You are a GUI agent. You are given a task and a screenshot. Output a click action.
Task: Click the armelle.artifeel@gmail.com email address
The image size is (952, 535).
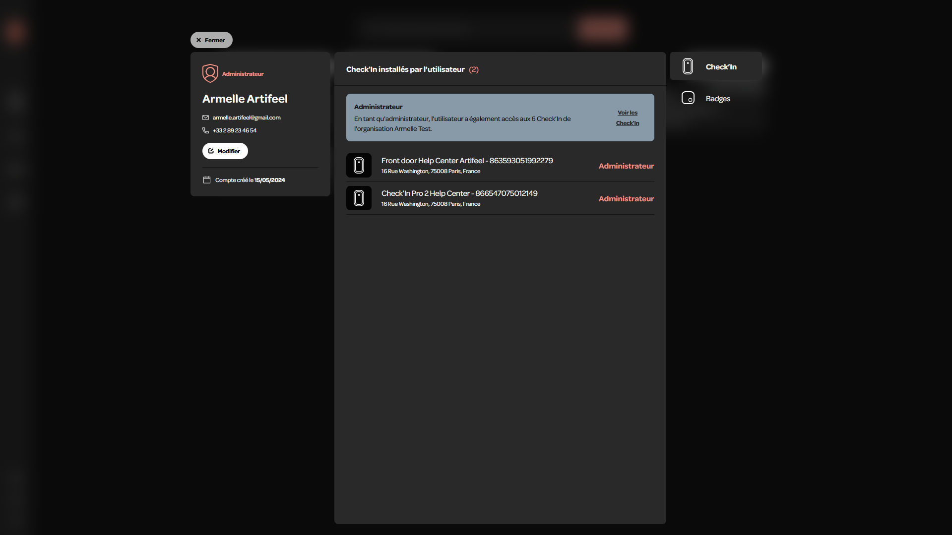pos(247,118)
